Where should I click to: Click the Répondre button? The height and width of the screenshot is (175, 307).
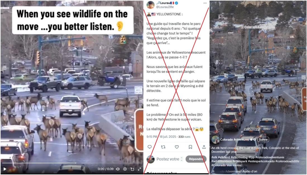pos(196,159)
